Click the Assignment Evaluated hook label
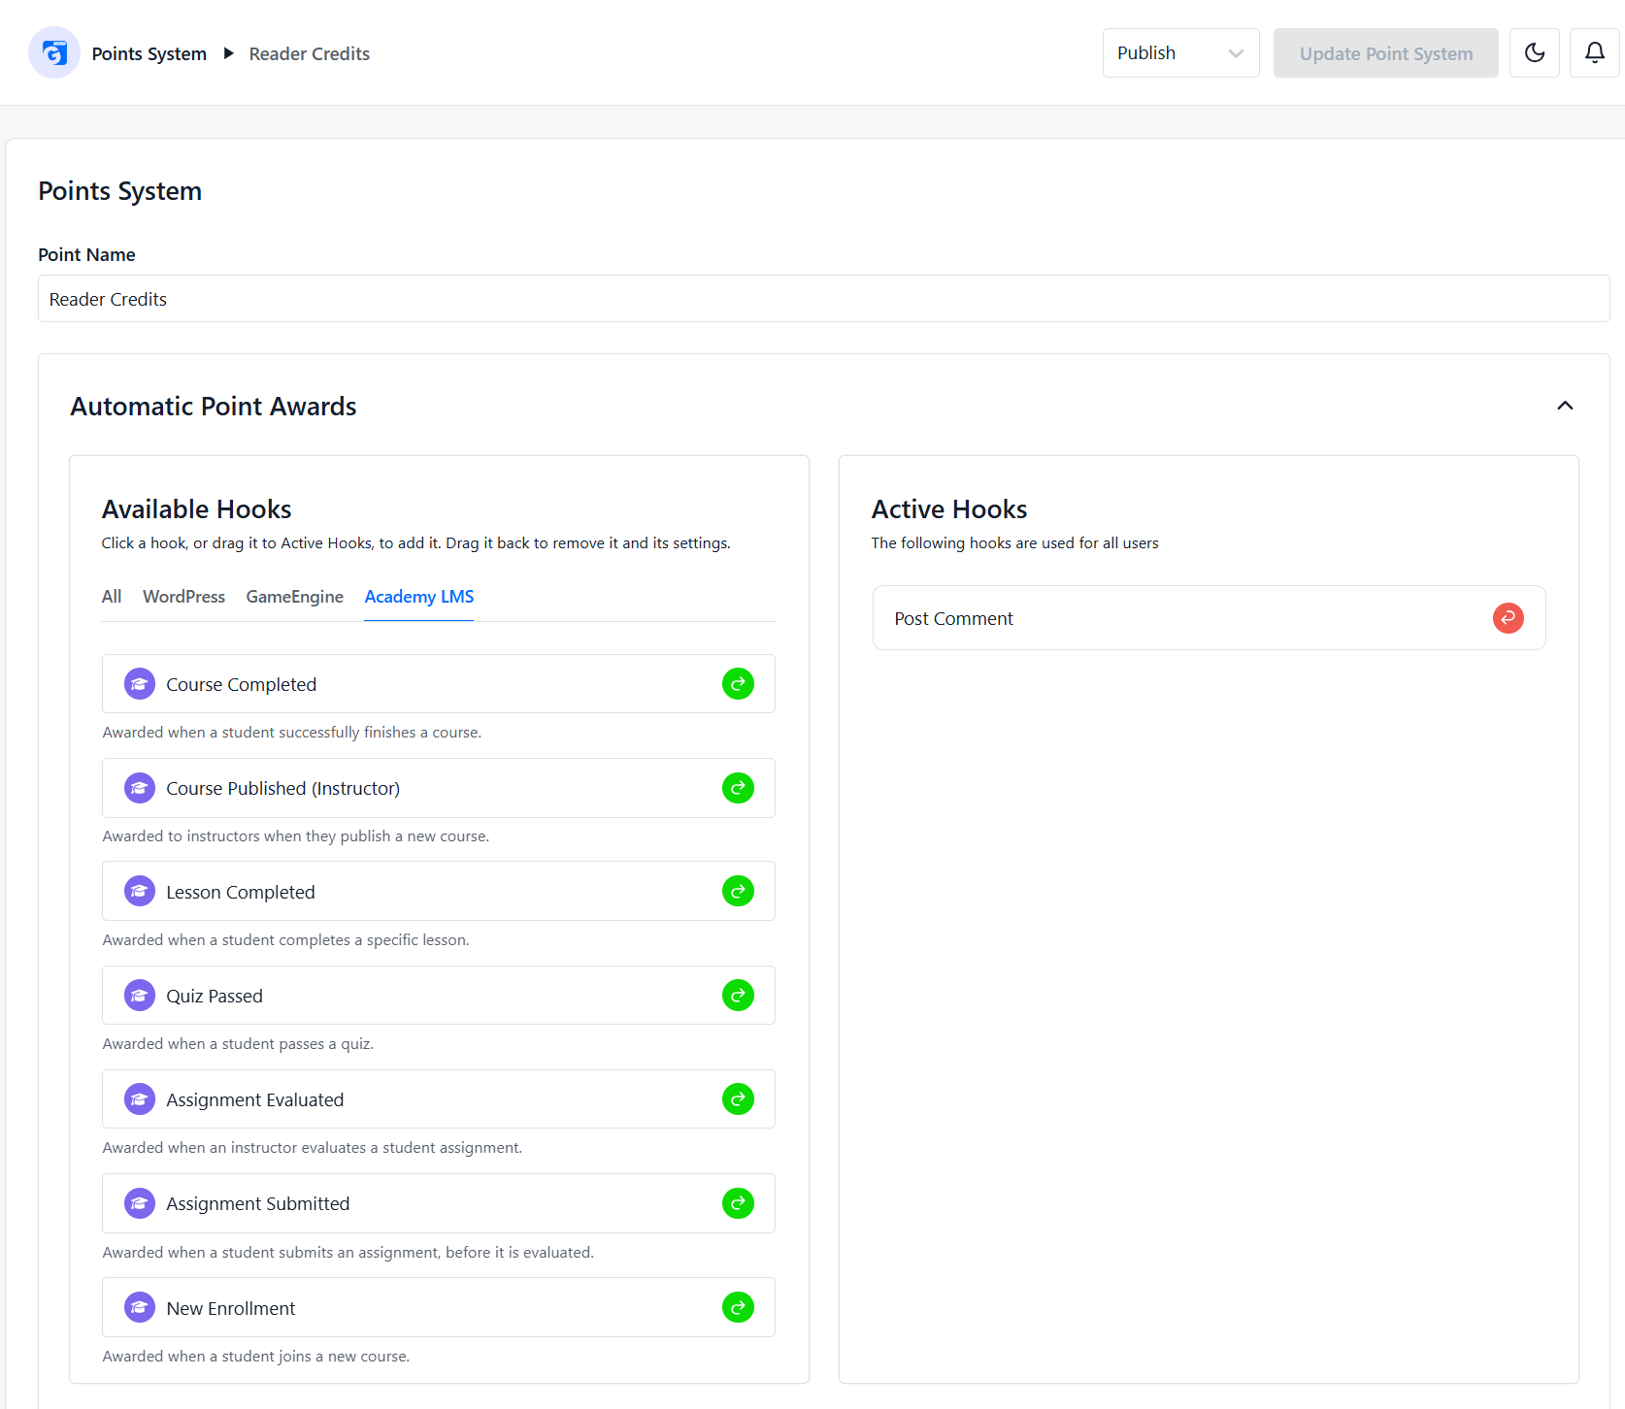 [254, 1099]
